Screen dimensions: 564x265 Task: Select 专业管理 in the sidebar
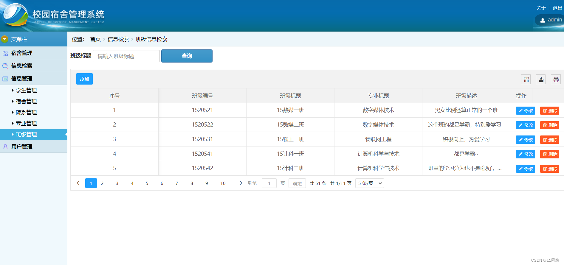tap(26, 123)
